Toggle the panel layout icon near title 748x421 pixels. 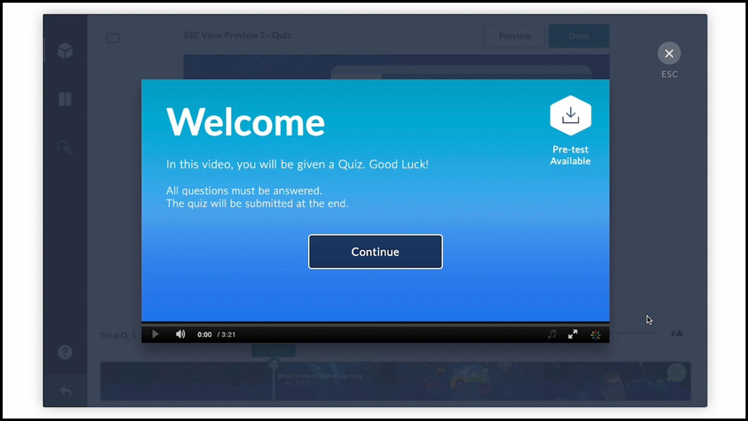pos(113,38)
